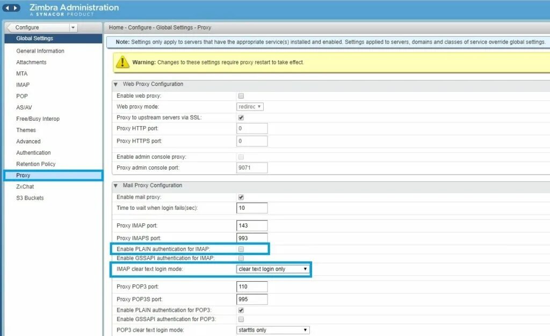Open AS/AV settings page

click(24, 107)
